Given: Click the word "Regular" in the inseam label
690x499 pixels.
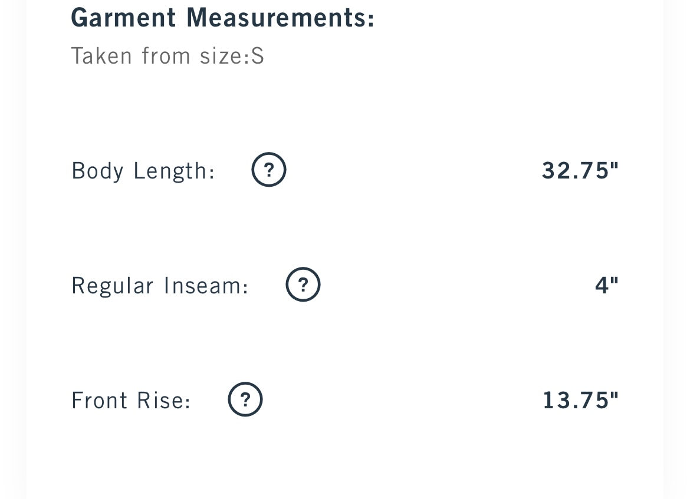Looking at the screenshot, I should [112, 286].
